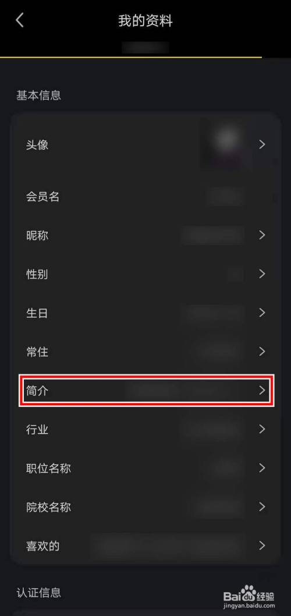Screen dimensions: 291x616
Task: Tap chevron next to 性别
Action: click(262, 274)
